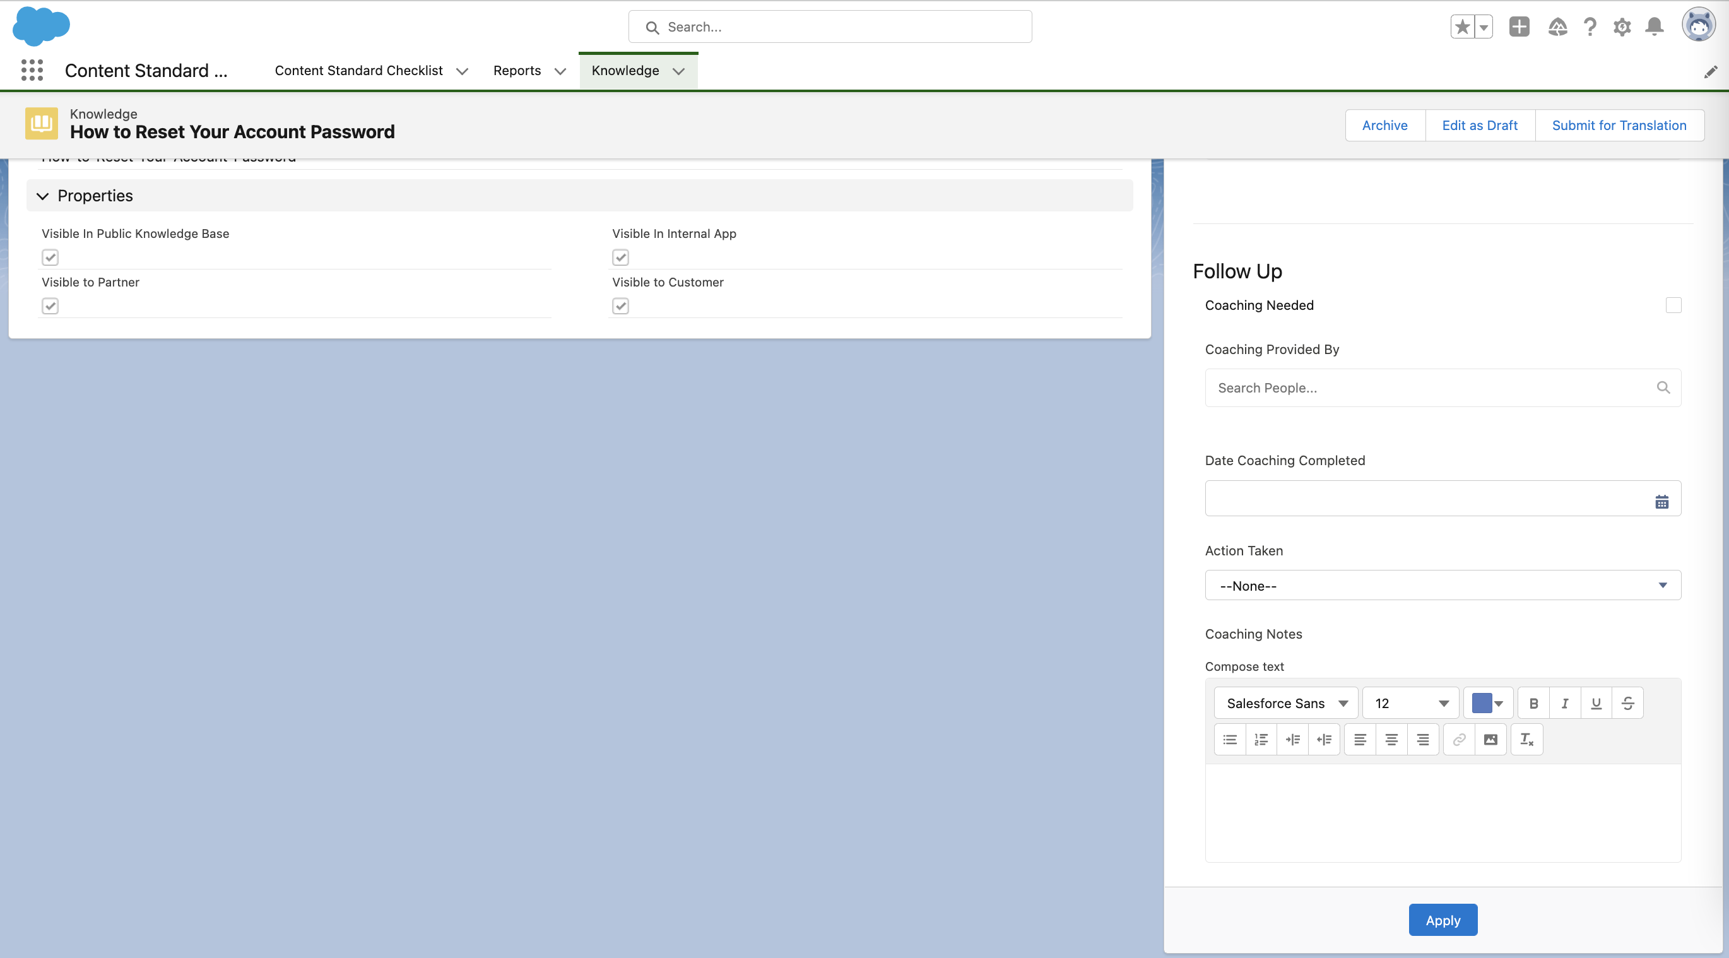Click Edit as Draft button
Screen dimensions: 1729x958
[x=1479, y=126]
